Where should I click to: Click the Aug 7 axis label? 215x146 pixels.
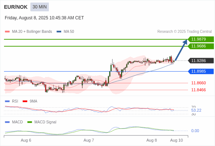(x=89, y=140)
